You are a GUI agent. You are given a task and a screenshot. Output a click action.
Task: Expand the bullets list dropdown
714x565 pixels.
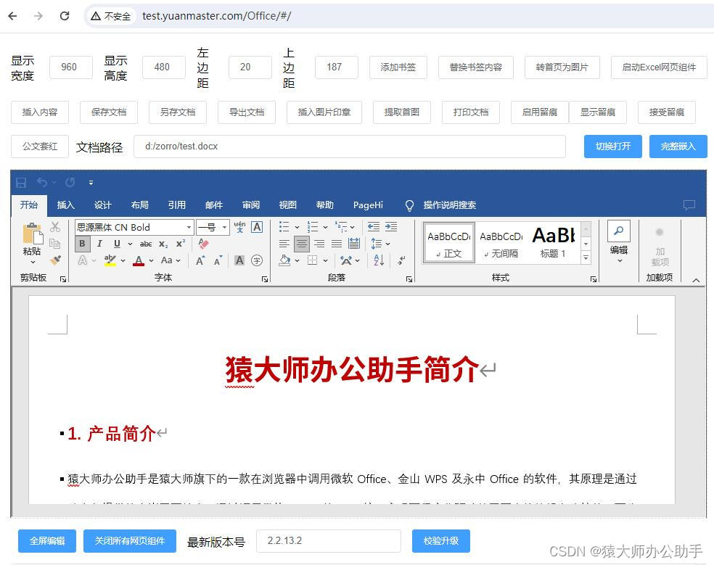(297, 227)
